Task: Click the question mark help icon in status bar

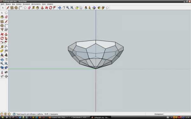Action: tap(14, 114)
